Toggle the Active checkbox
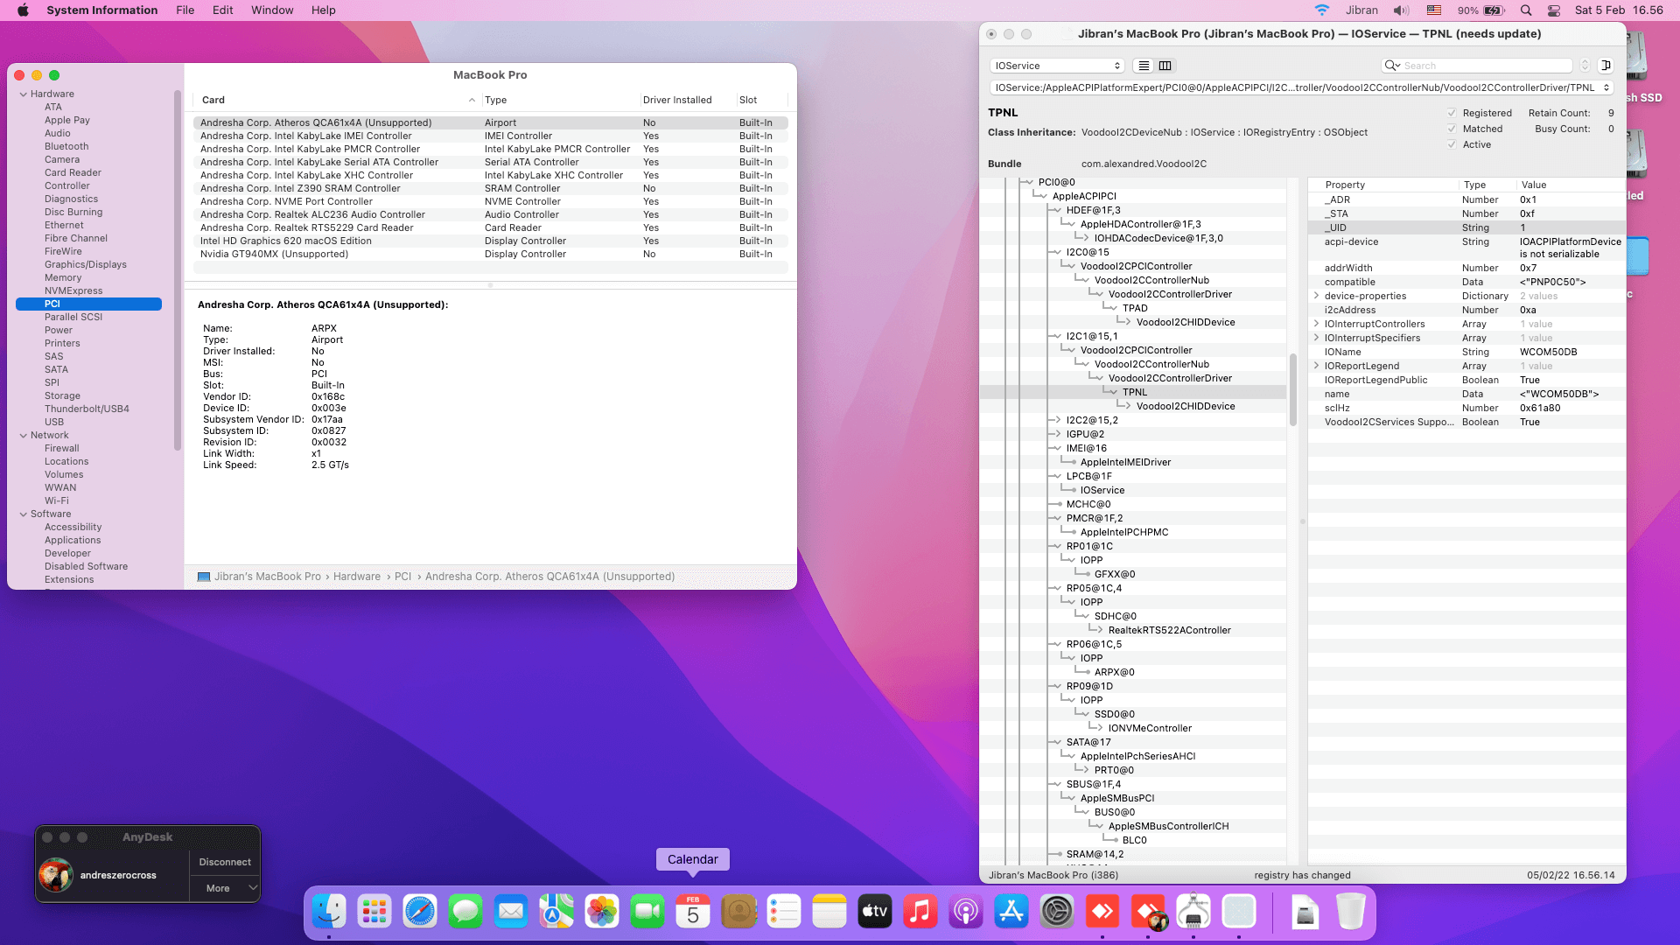The width and height of the screenshot is (1680, 945). pos(1452,144)
